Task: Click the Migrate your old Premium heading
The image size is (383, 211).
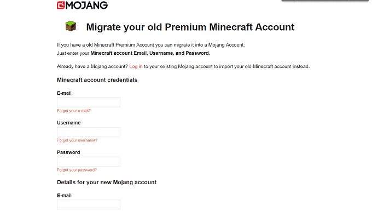Action: pyautogui.click(x=190, y=27)
